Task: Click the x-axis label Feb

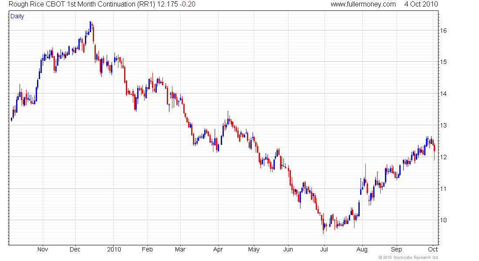Action: click(147, 249)
